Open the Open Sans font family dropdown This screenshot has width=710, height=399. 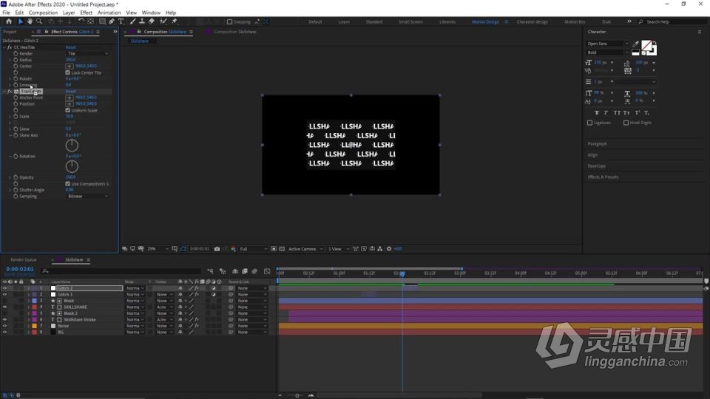[607, 44]
